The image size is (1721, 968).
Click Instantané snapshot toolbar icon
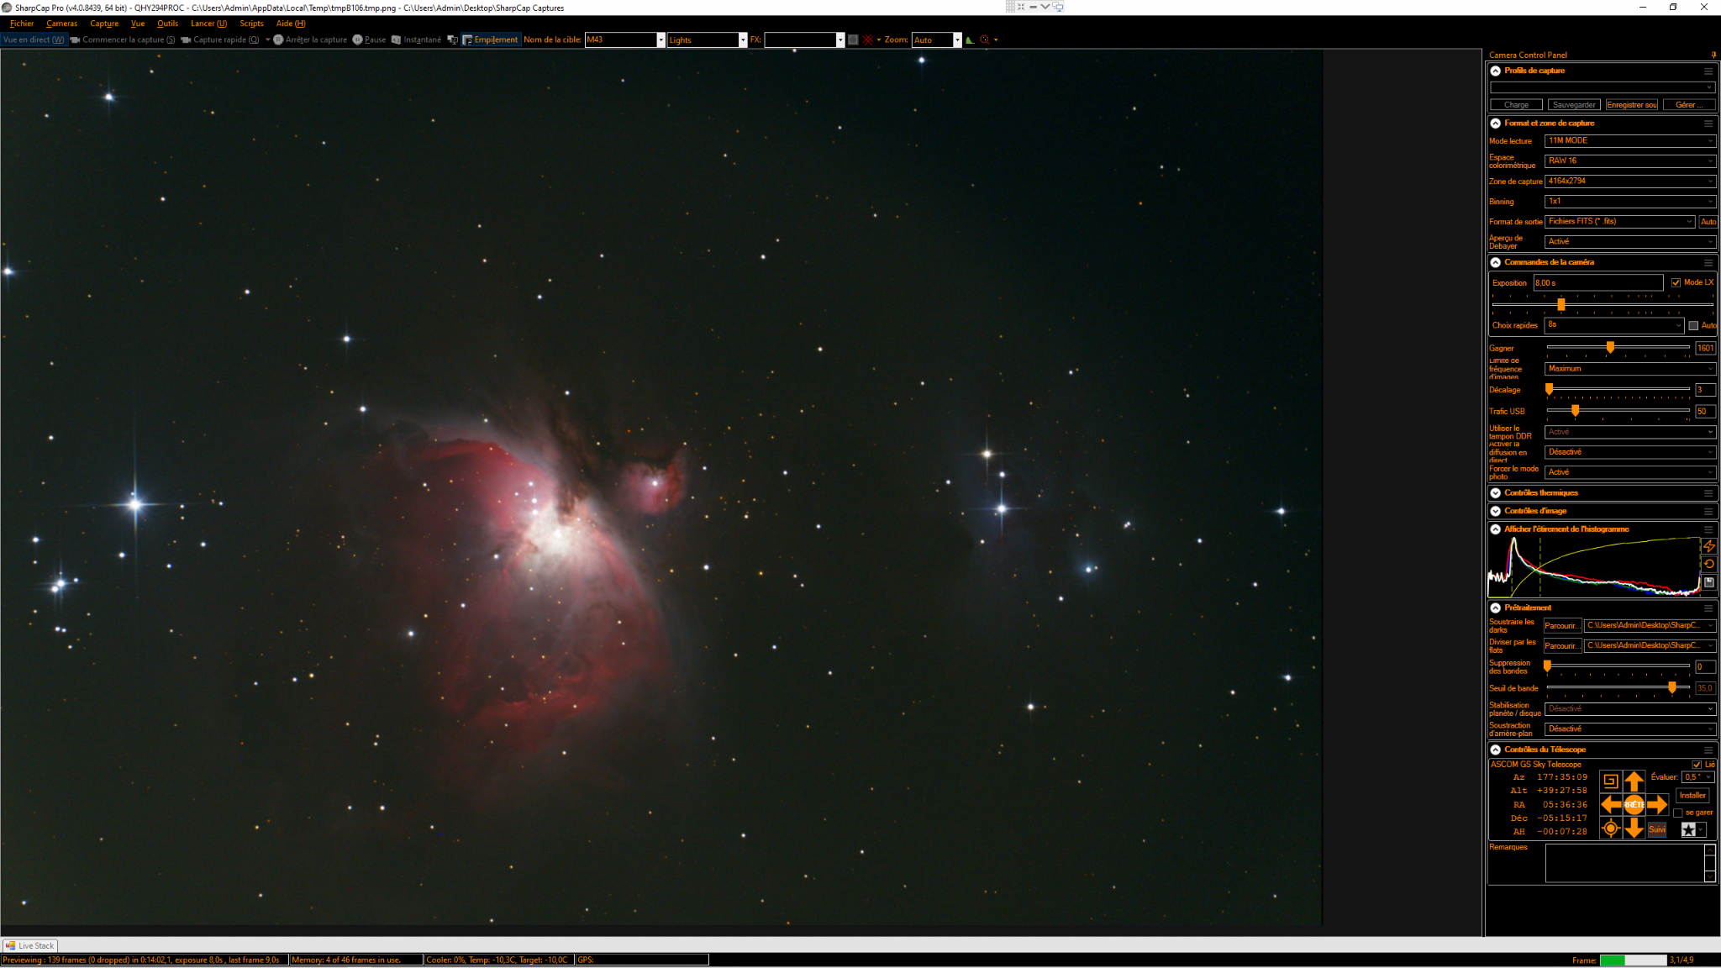pyautogui.click(x=416, y=39)
